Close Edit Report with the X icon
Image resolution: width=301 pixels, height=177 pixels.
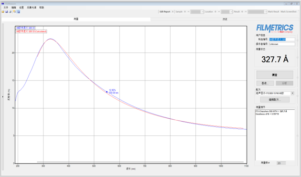point(172,12)
